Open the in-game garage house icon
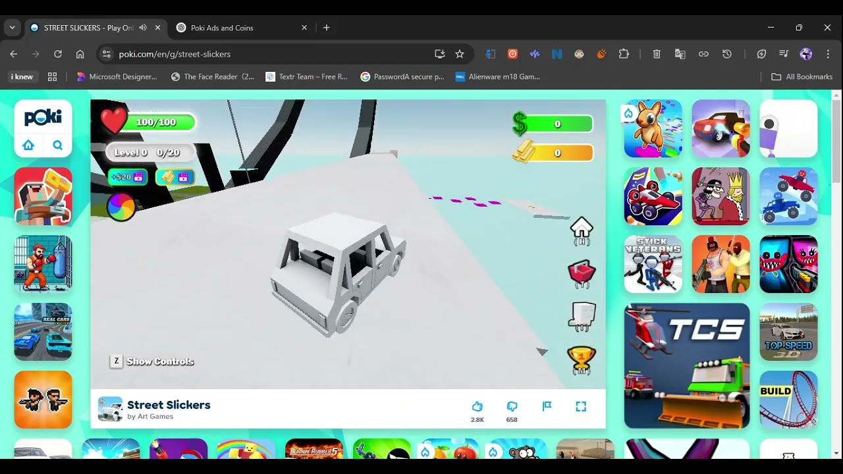This screenshot has width=843, height=474. click(x=582, y=230)
